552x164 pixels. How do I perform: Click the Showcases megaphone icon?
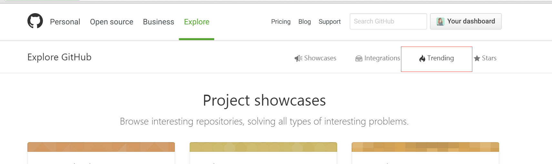point(298,58)
